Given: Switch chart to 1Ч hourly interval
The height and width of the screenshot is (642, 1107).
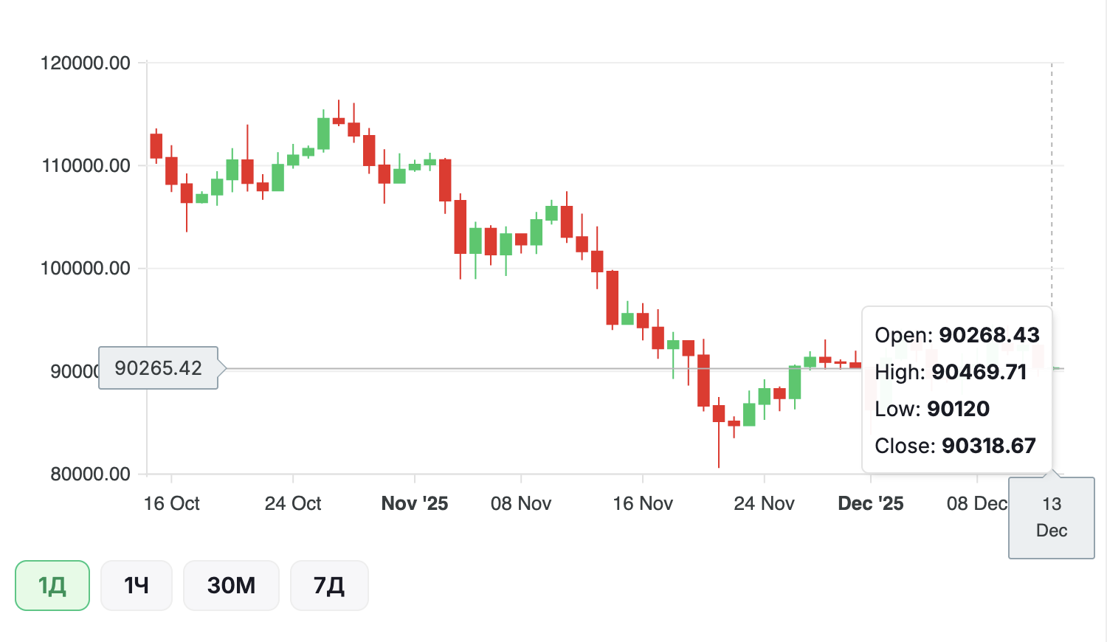Looking at the screenshot, I should click(x=137, y=586).
